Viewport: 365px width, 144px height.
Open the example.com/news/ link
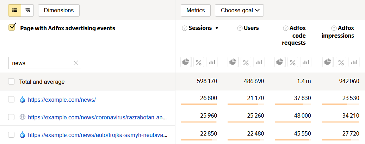coord(62,100)
